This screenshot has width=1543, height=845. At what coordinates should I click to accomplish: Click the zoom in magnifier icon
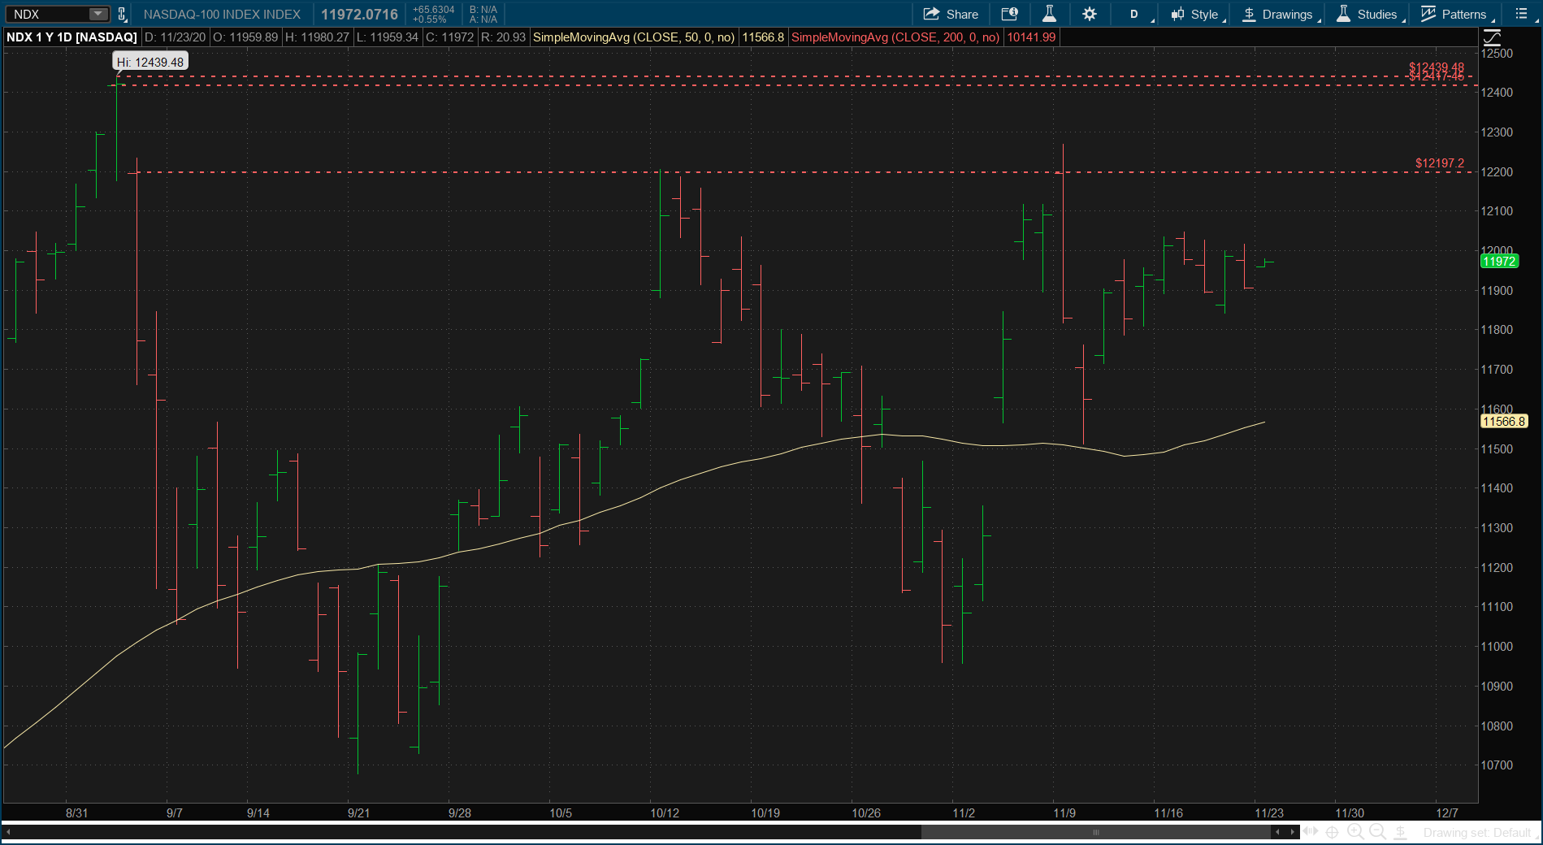[1355, 832]
